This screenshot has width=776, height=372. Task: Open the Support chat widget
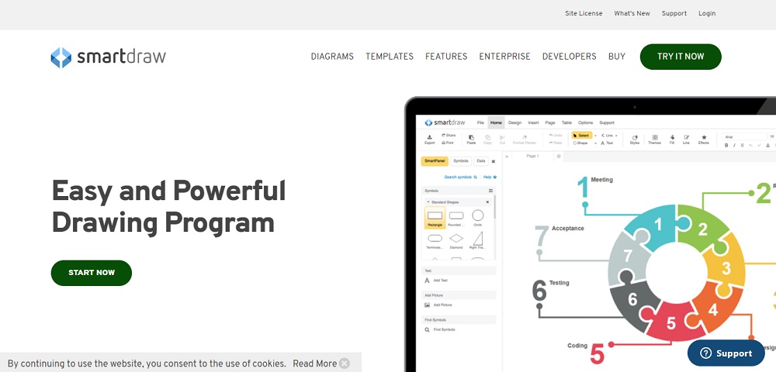pos(726,353)
